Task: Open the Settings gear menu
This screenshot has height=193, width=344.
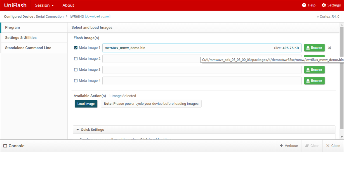Action: coord(331,5)
